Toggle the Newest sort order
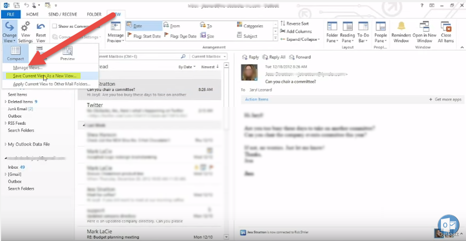 click(210, 67)
